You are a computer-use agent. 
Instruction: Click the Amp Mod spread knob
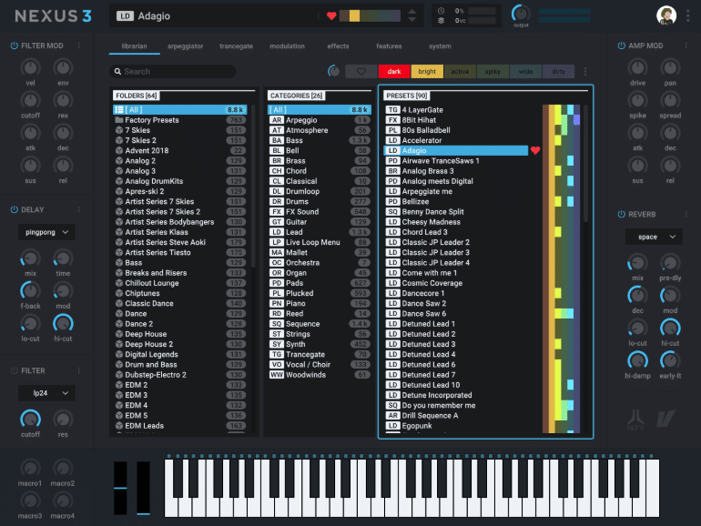pos(670,100)
